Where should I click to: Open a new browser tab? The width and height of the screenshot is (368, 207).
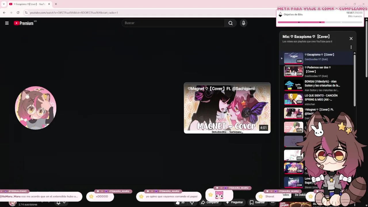[x=56, y=4]
